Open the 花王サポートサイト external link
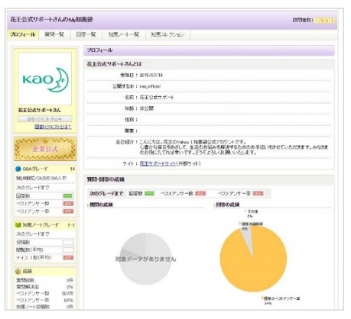This screenshot has height=319, width=351. point(158,163)
